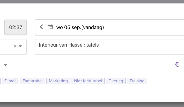Viewport: 184px width, 107px height.
Task: Click the date text wo 05 sep.(vandaag)
Action: (x=80, y=27)
